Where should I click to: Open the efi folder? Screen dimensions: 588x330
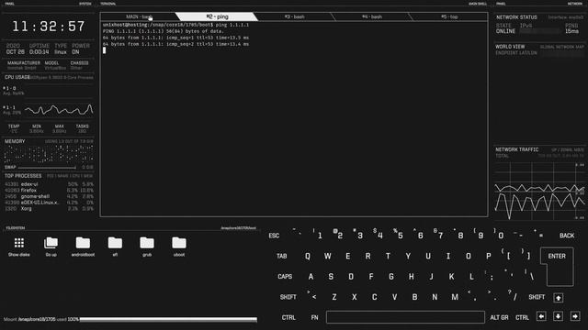(115, 247)
